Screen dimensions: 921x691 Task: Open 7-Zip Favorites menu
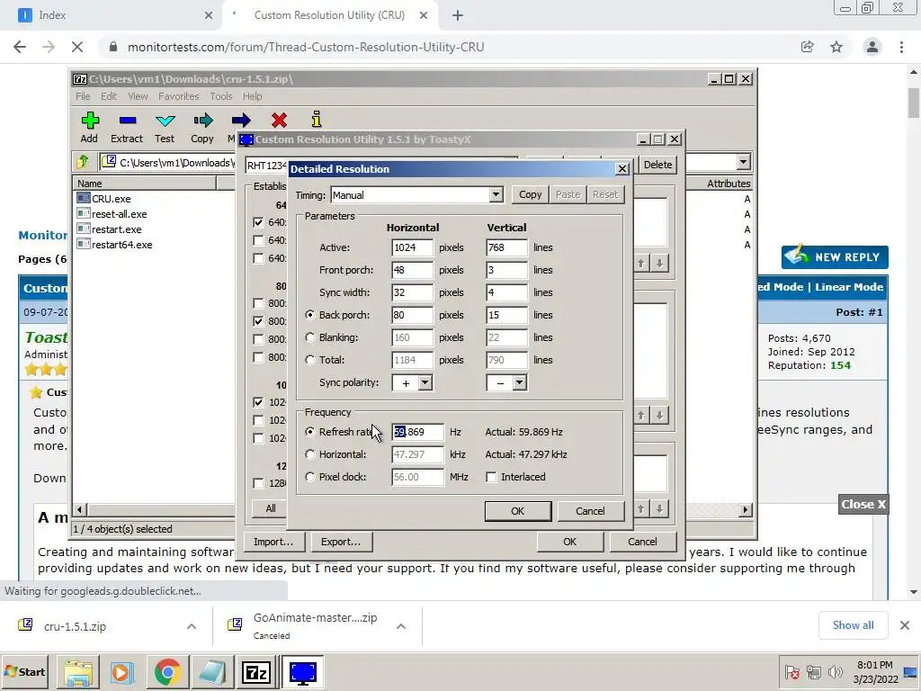pyautogui.click(x=179, y=96)
